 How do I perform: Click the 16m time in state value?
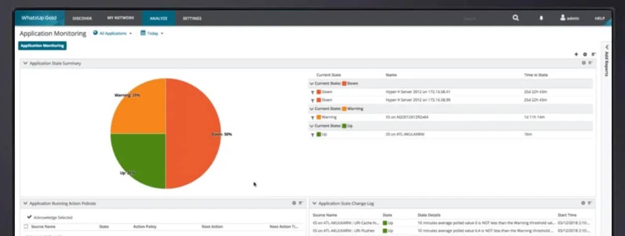528,134
